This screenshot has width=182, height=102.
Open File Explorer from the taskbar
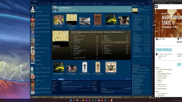[83, 100]
